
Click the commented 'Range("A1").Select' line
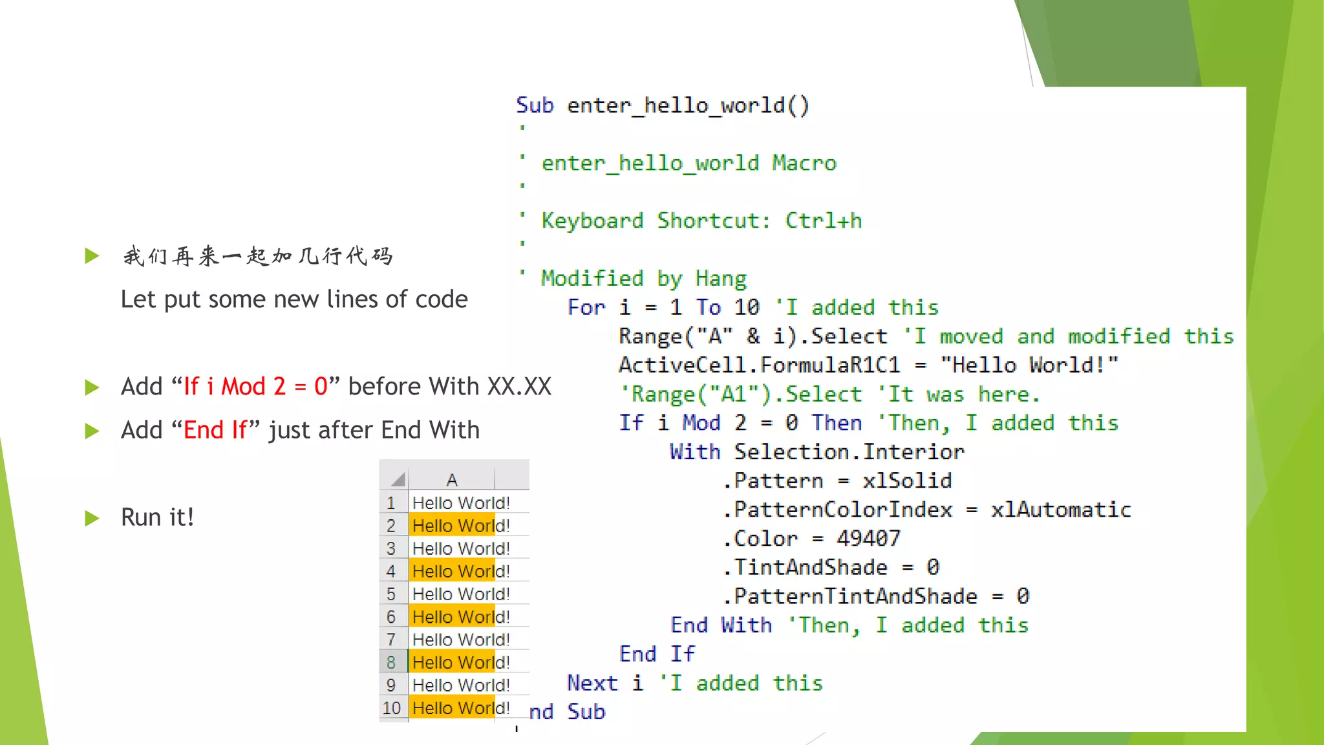point(829,394)
